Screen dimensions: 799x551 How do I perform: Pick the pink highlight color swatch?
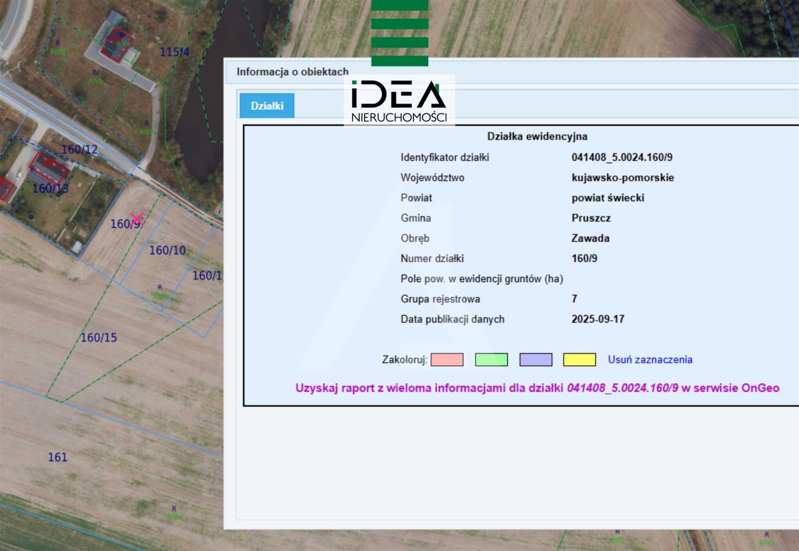[447, 359]
